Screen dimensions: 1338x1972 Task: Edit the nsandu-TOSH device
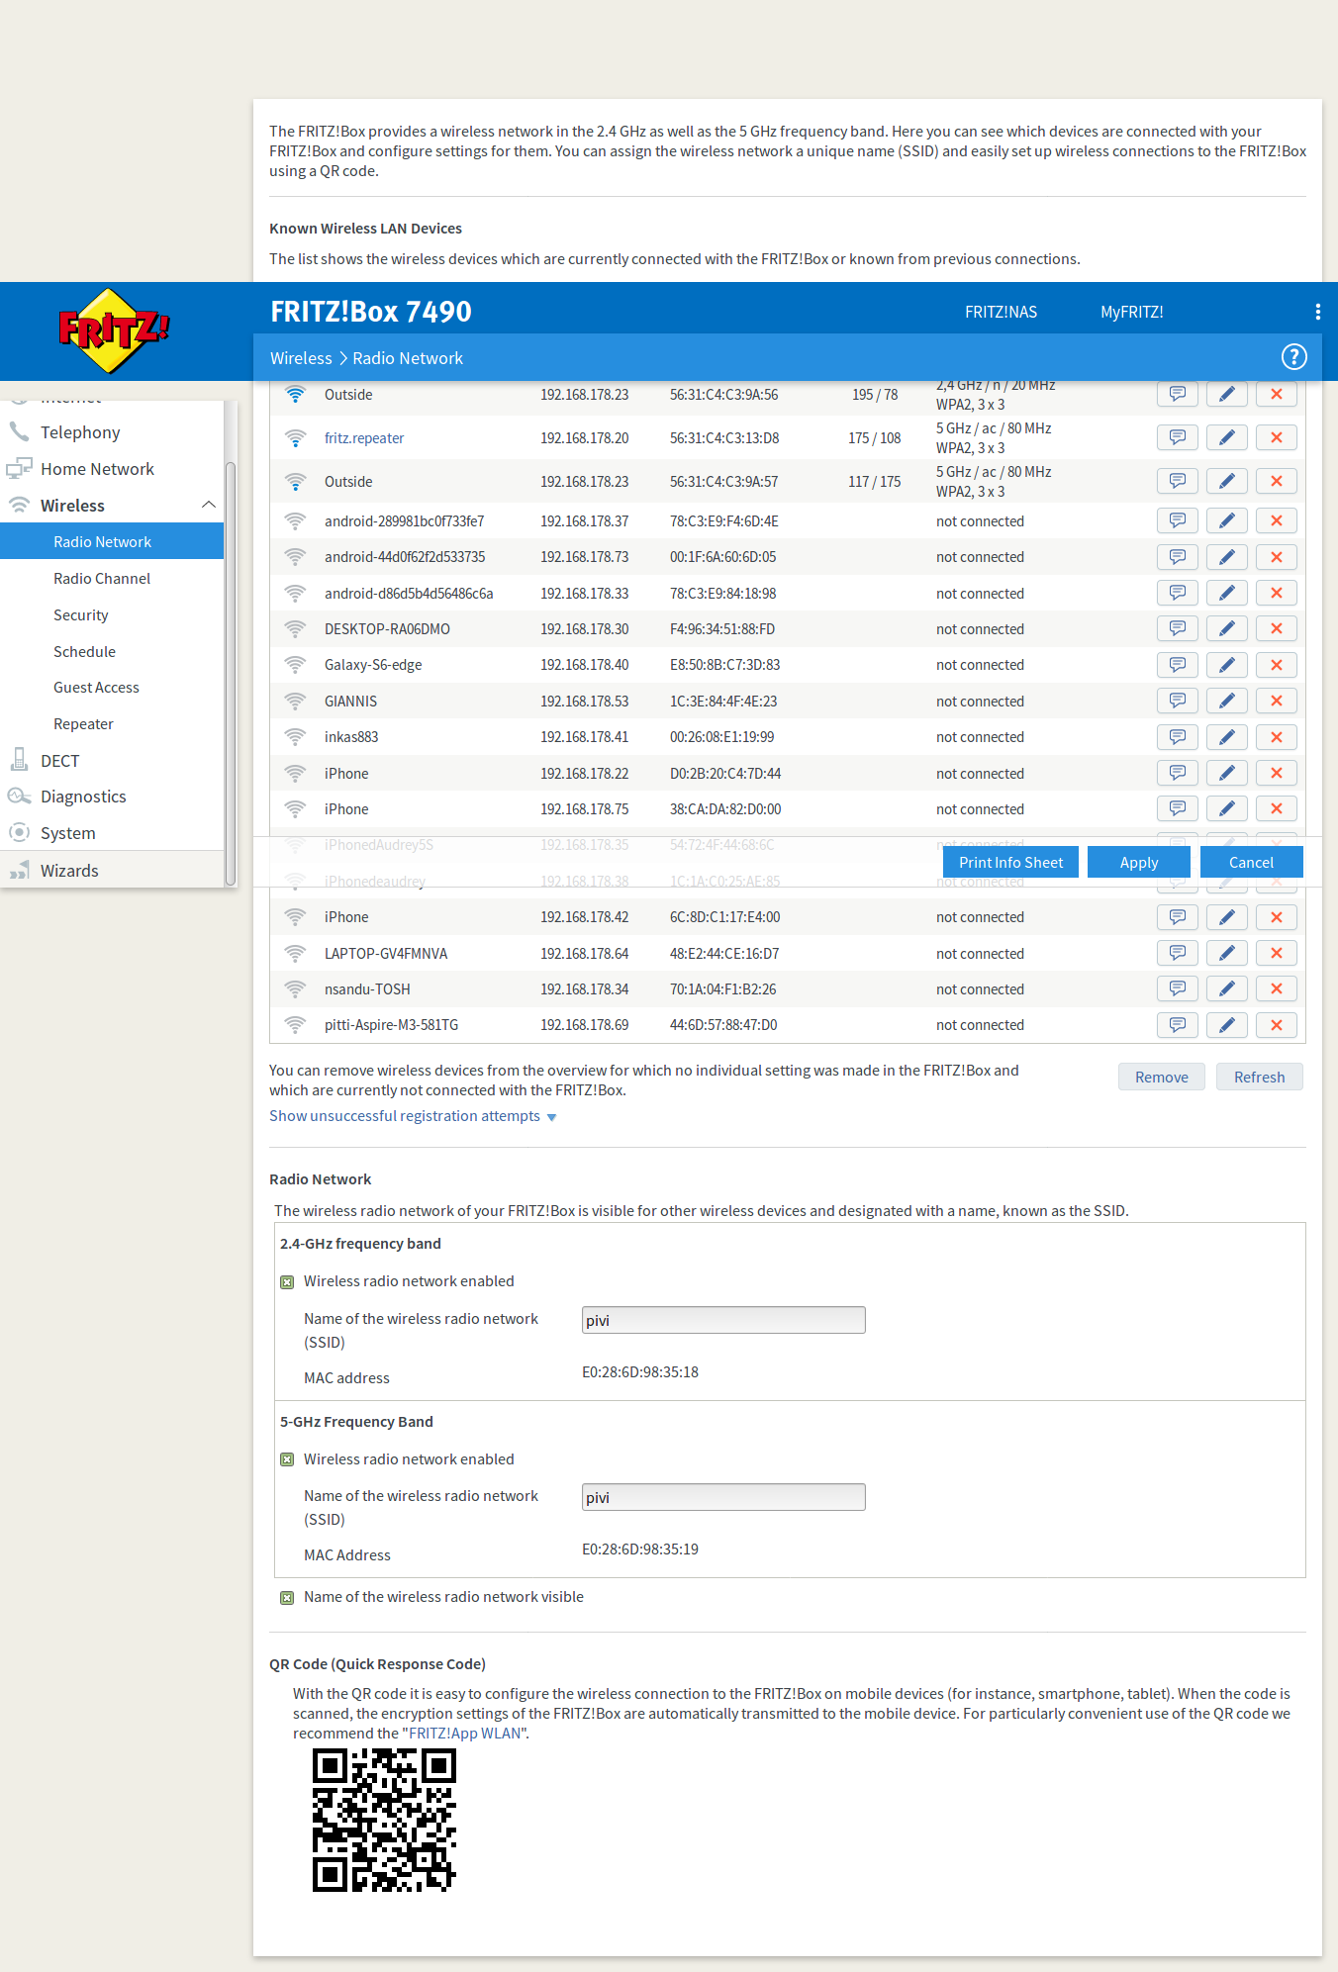click(x=1226, y=988)
